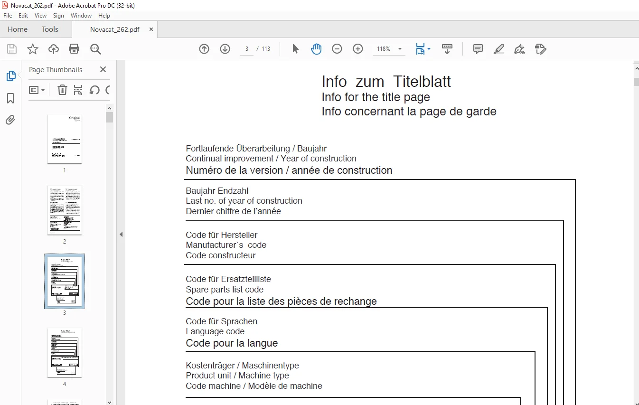This screenshot has width=639, height=405.
Task: Click the 'Spare parts list code' text
Action: pos(225,290)
